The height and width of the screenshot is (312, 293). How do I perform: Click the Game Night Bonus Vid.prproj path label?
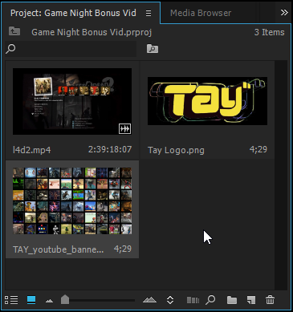[92, 32]
